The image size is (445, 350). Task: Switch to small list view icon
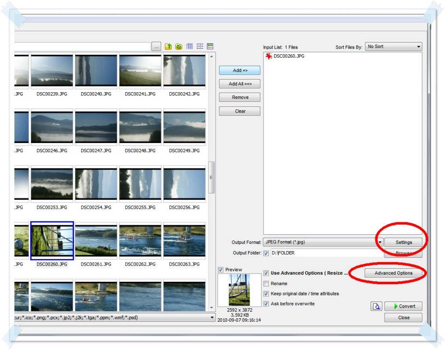click(200, 47)
